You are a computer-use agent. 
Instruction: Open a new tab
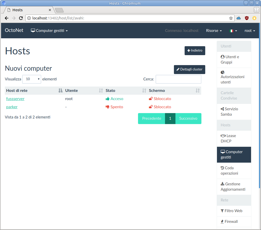coord(59,10)
